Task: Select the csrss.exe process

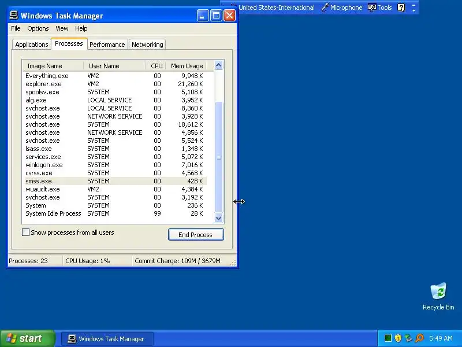Action: click(x=115, y=173)
